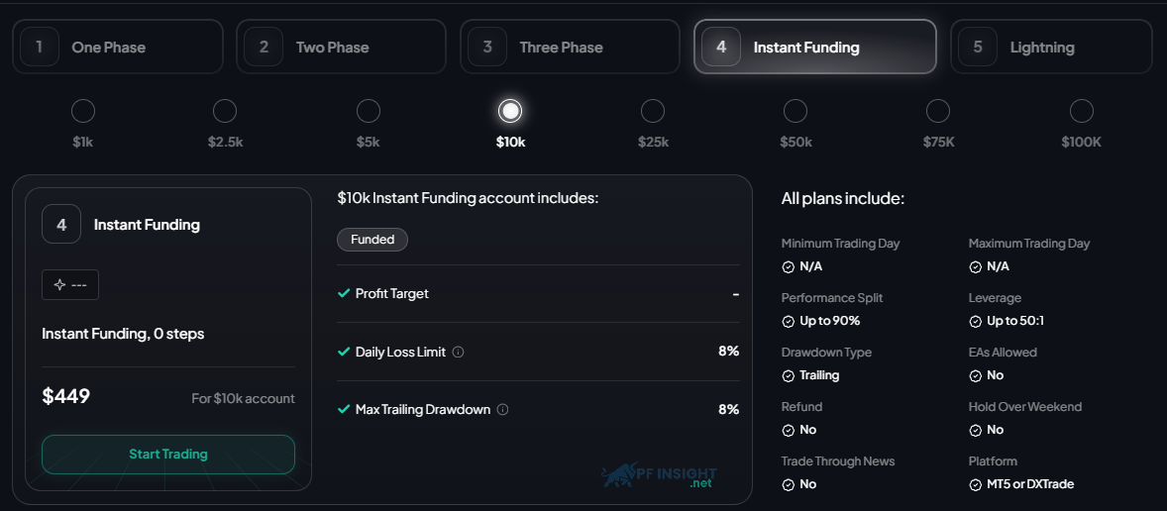Screen dimensions: 1167x511
Task: Click the Profit Target green checkmark
Action: (343, 293)
